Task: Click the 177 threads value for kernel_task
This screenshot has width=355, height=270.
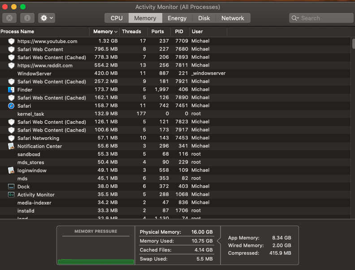Action: point(141,114)
